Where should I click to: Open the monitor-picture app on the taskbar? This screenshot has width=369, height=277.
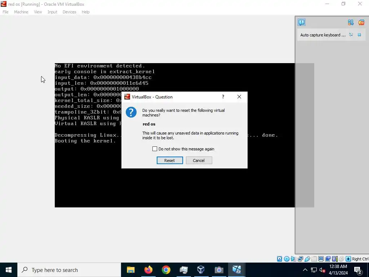click(x=183, y=270)
